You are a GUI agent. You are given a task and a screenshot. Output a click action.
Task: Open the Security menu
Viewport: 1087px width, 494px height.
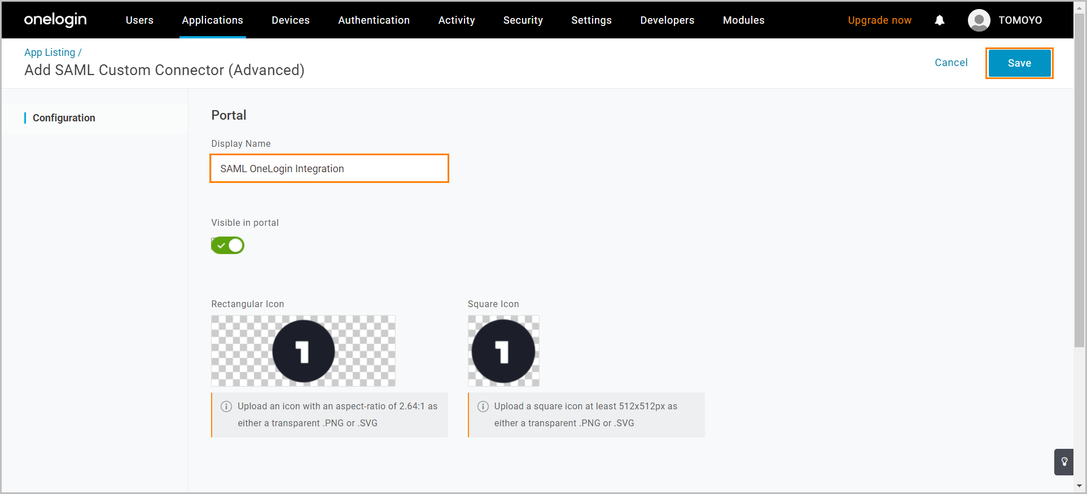[523, 20]
